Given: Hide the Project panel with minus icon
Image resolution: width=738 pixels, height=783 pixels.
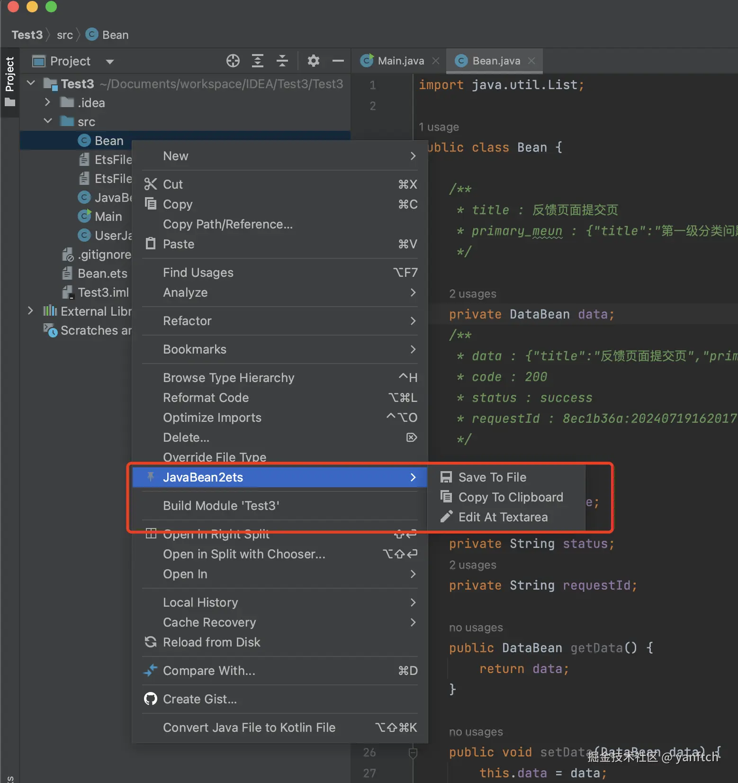Looking at the screenshot, I should 338,61.
